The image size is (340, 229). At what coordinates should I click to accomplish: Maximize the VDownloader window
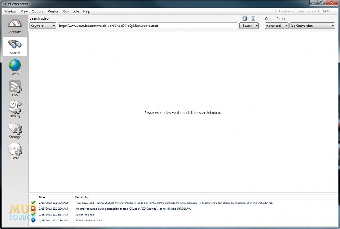coord(321,3)
